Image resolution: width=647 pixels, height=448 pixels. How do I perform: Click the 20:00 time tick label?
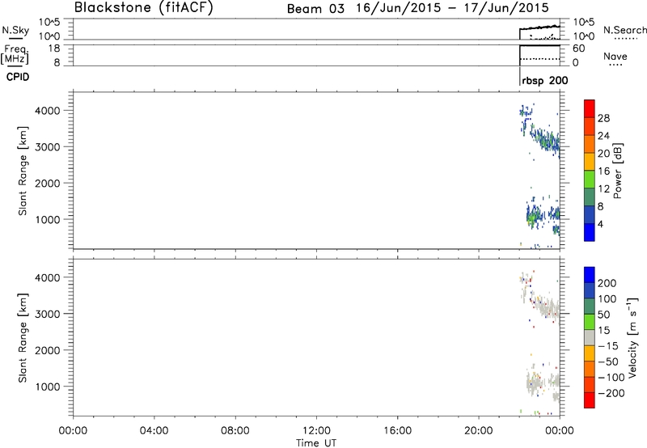(479, 431)
